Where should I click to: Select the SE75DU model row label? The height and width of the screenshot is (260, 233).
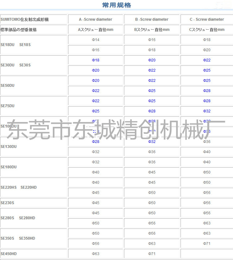(7, 106)
